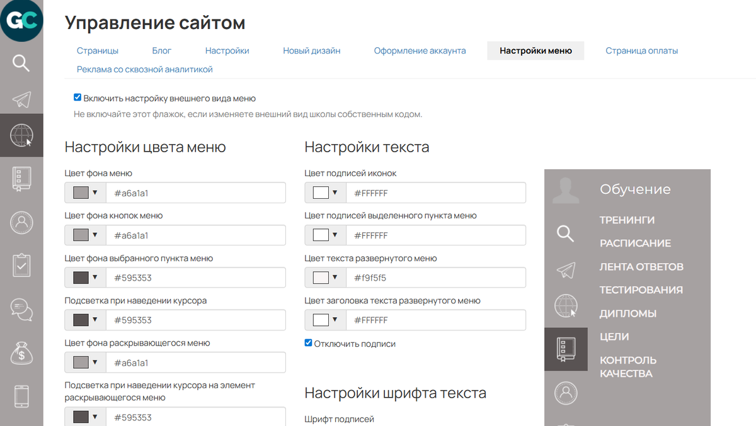756x426 pixels.
Task: Open color dropdown for 'Цвет подписей выделенного пункта меню'
Action: (325, 235)
